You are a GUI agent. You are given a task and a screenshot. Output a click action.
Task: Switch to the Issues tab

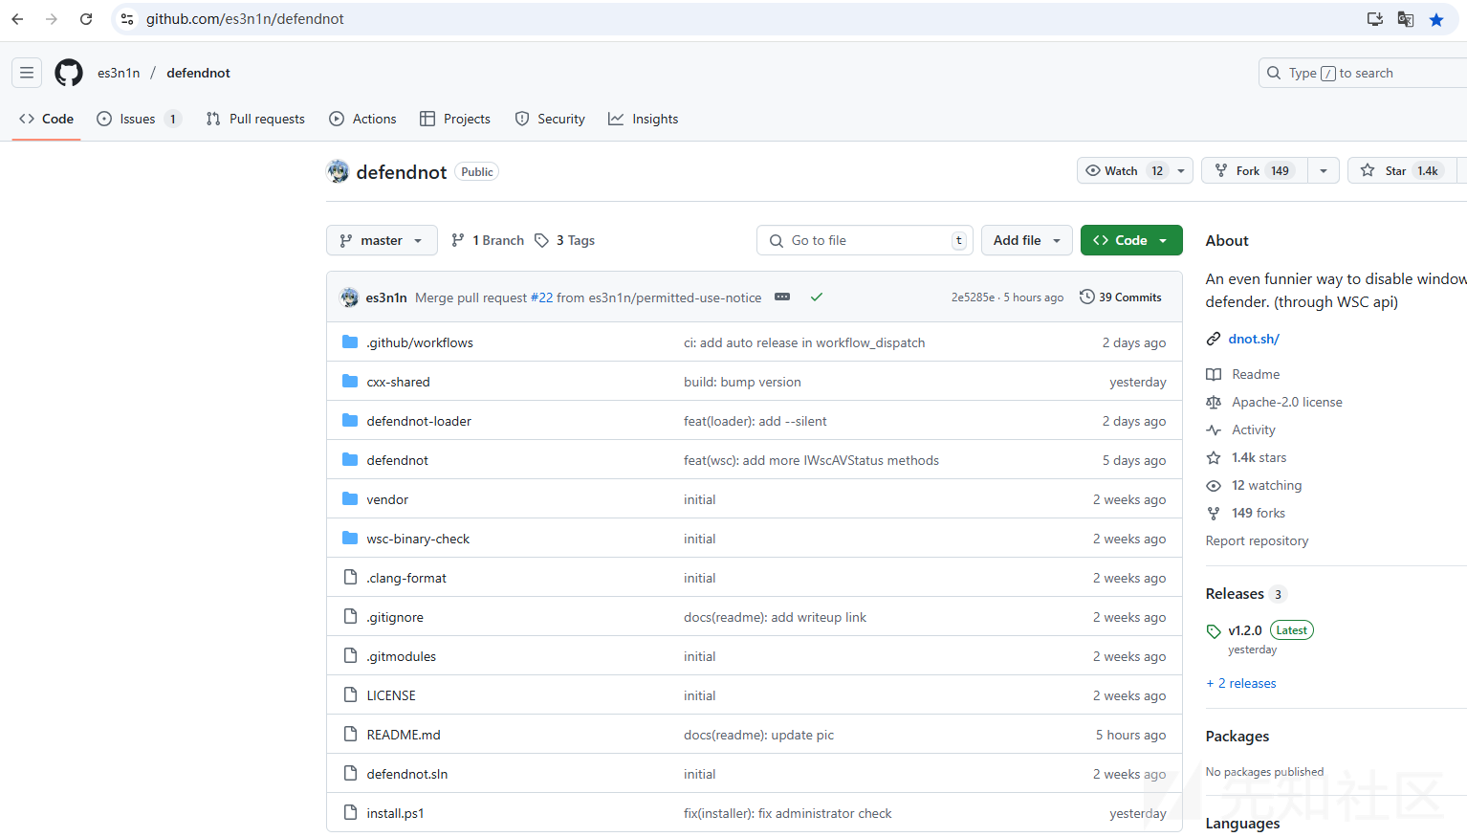pos(139,119)
